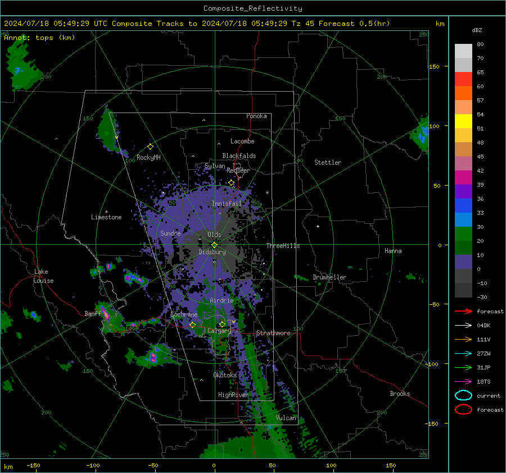Select the magenta band between 42 and 39 dBZ
This screenshot has width=506, height=473.
463,178
